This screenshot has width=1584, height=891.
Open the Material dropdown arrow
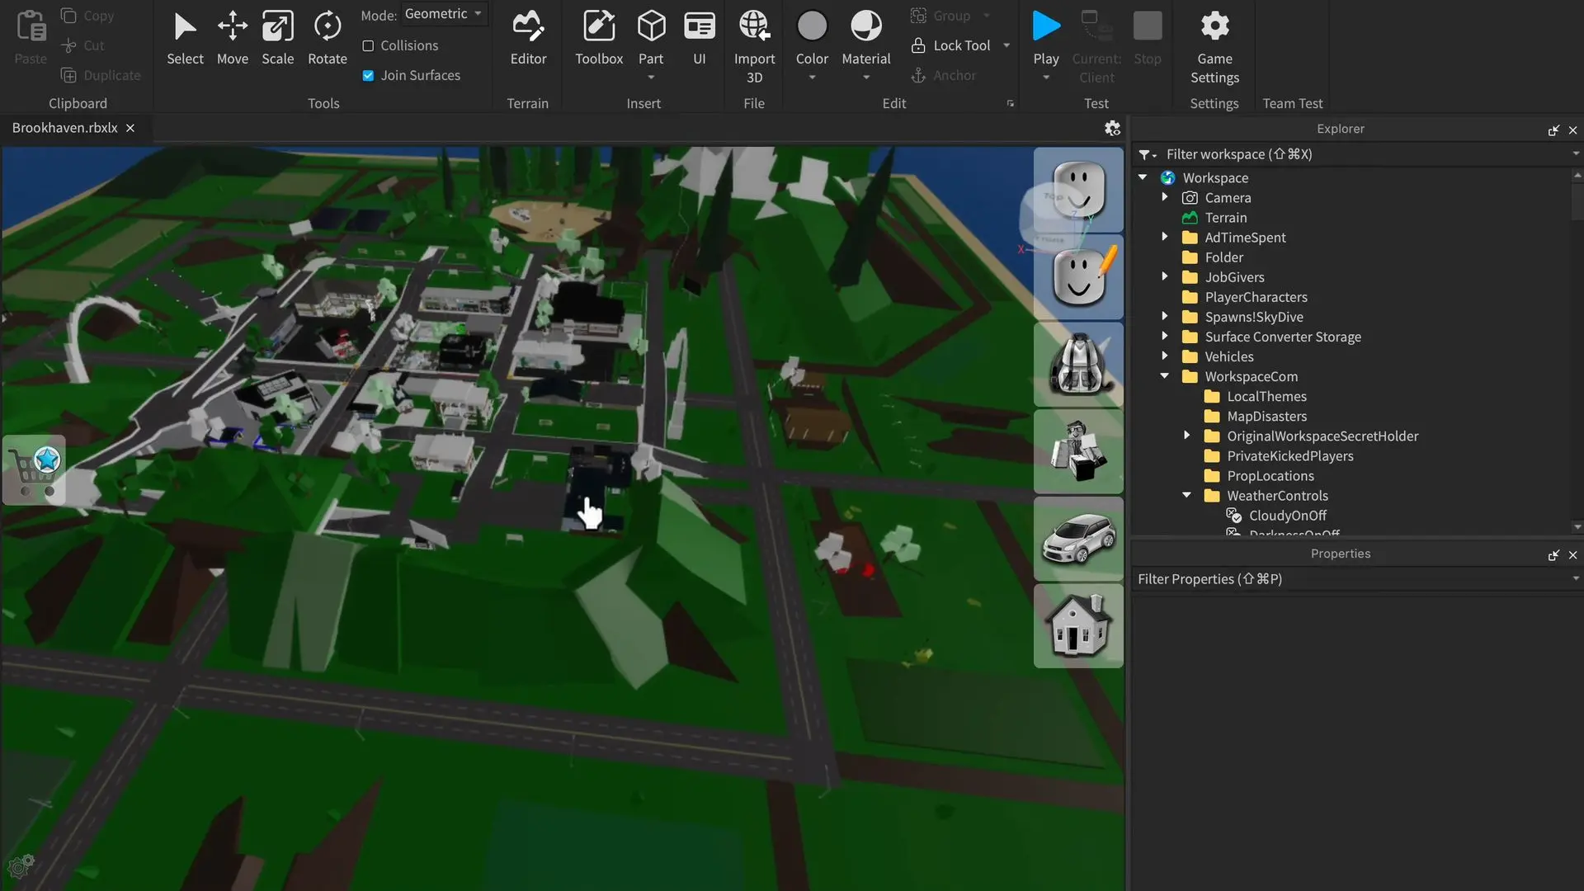pyautogui.click(x=866, y=78)
